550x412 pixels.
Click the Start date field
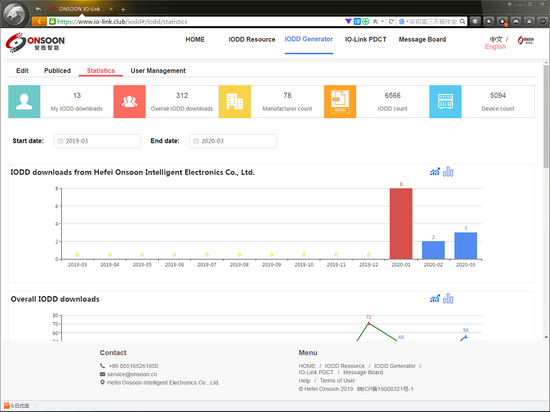[97, 141]
